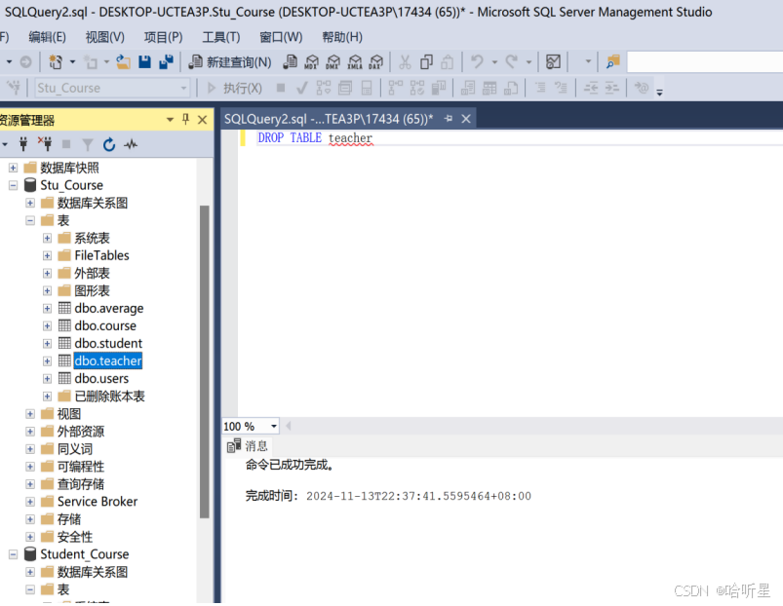783x606 pixels.
Task: Click the Parse checkmark icon
Action: pos(301,89)
